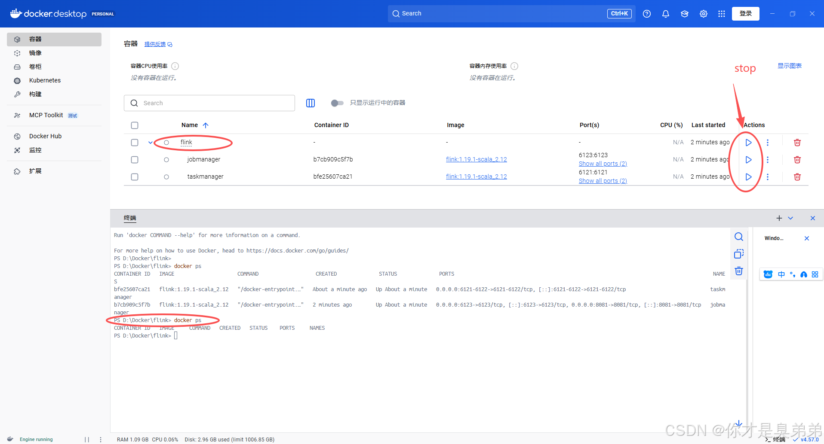Viewport: 824px width, 444px height.
Task: Delete the taskmanager container with trash icon
Action: tap(797, 177)
